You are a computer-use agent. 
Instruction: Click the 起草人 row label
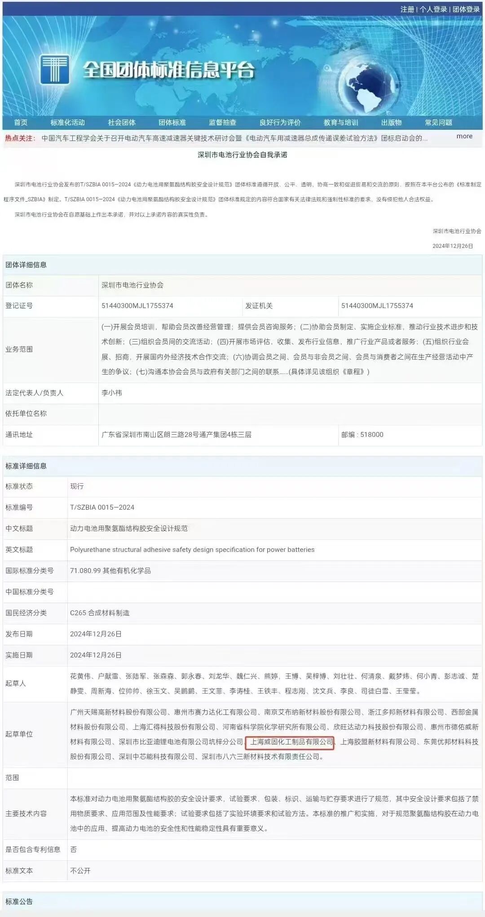point(16,683)
